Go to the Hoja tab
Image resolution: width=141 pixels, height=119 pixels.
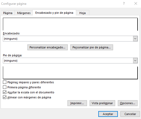click(82, 13)
